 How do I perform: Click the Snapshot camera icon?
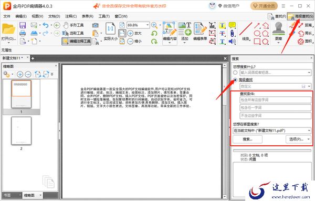click(96, 25)
